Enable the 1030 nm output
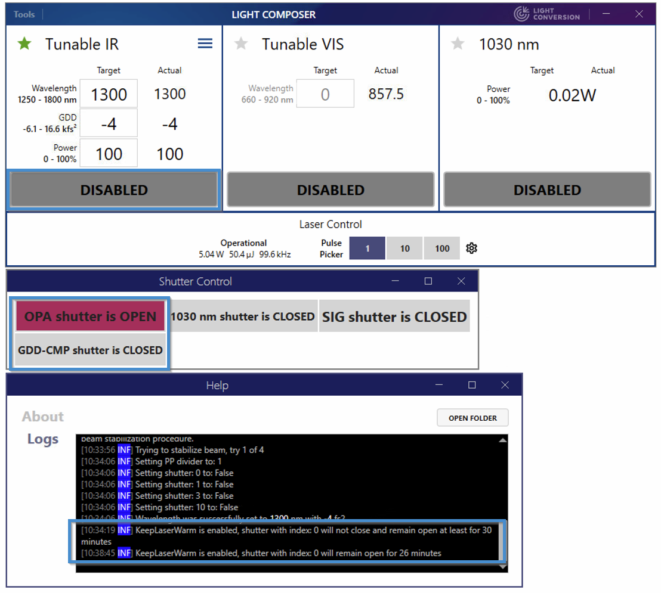 tap(547, 190)
